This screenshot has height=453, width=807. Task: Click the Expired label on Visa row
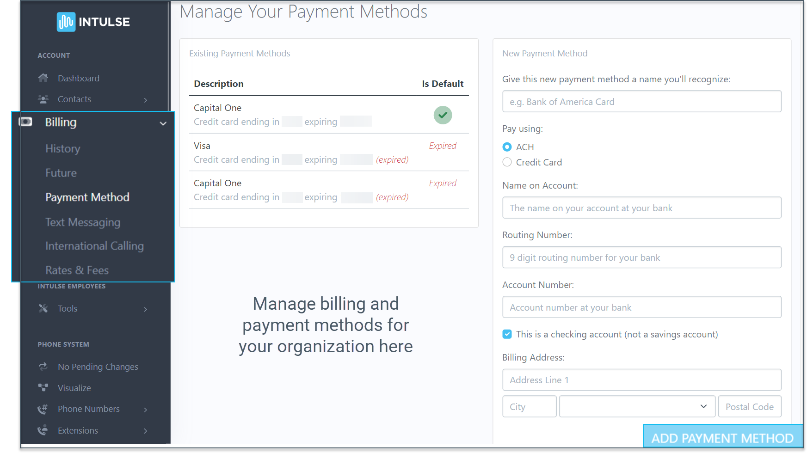(x=443, y=146)
